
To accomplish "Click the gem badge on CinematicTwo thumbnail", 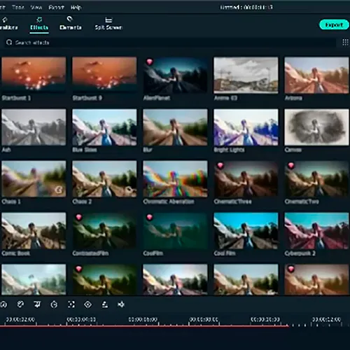I will pos(291,165).
